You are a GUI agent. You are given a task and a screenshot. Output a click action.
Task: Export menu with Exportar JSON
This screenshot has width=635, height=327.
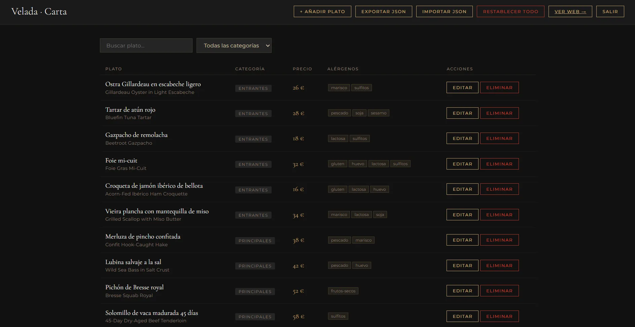[384, 11]
